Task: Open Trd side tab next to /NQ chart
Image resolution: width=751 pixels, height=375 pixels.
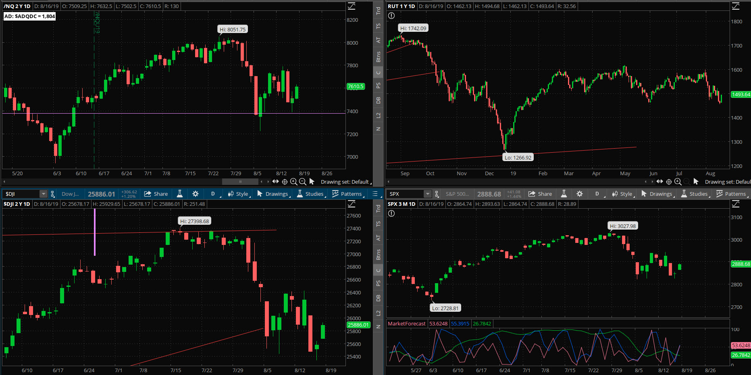Action: pos(378,11)
